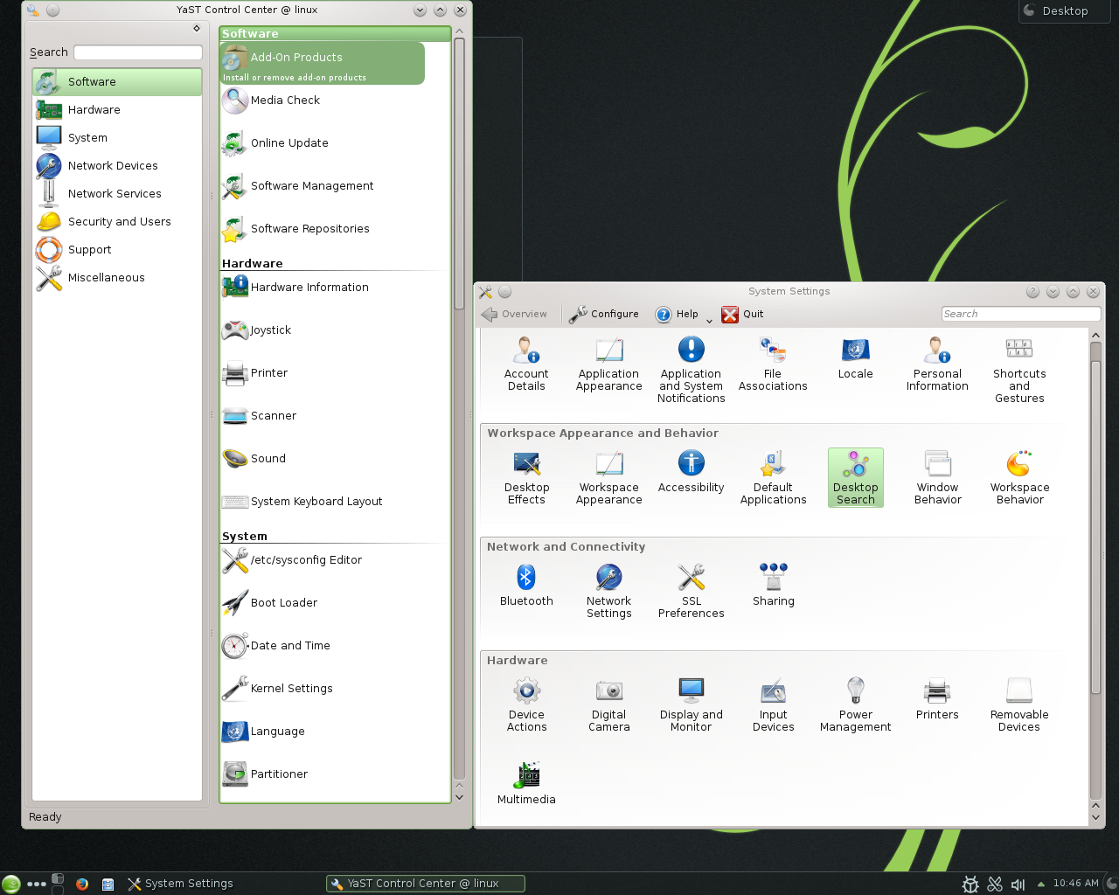Focus the System Settings search box
Screen dimensions: 1119x895
pyautogui.click(x=1021, y=314)
